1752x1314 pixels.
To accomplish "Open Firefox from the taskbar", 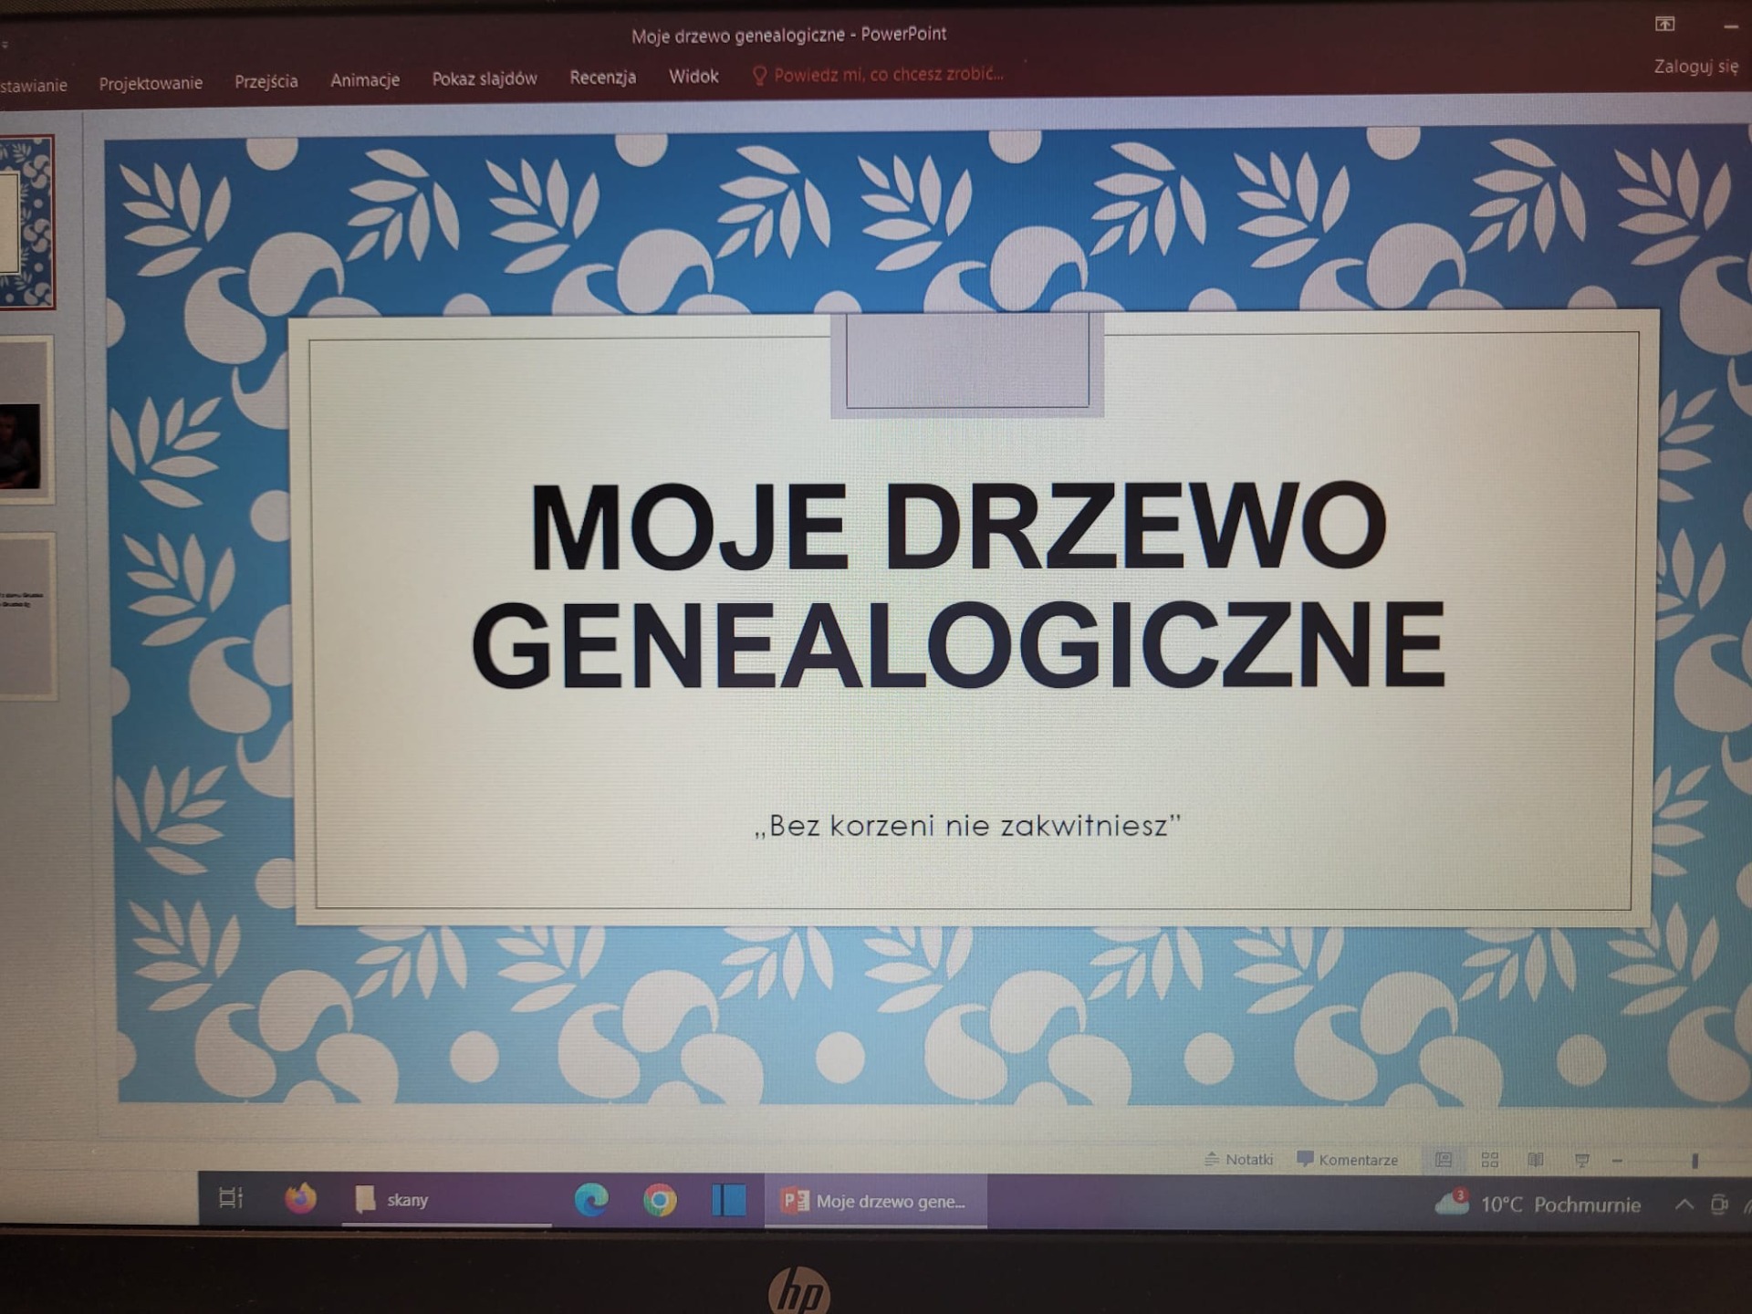I will [x=300, y=1198].
